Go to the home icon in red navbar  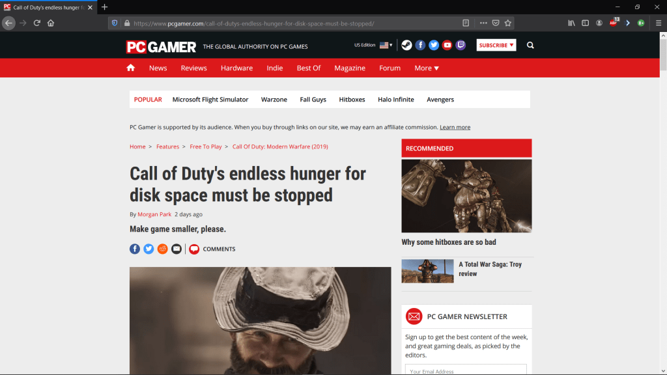click(x=130, y=68)
